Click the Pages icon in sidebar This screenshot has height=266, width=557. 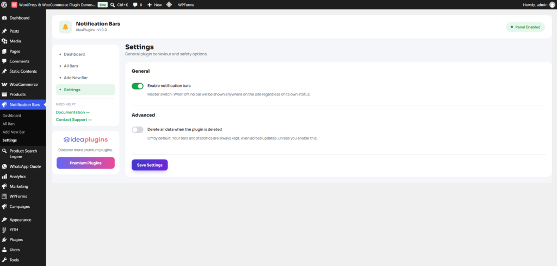pyautogui.click(x=4, y=51)
